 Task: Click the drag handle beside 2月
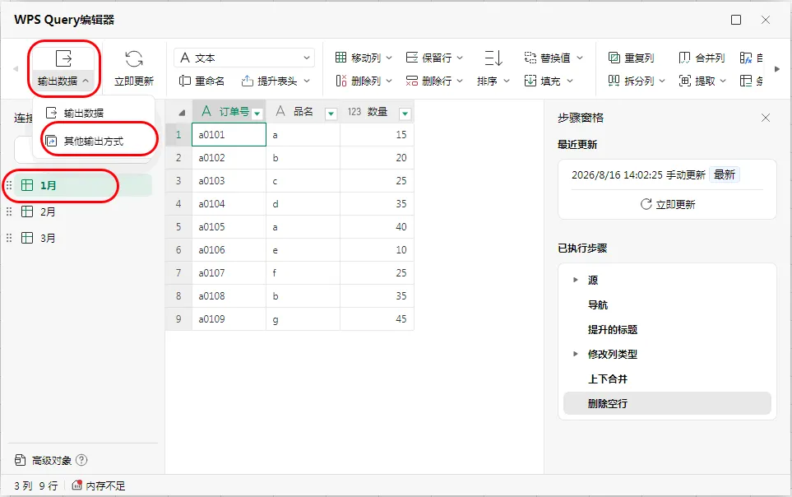coord(8,211)
